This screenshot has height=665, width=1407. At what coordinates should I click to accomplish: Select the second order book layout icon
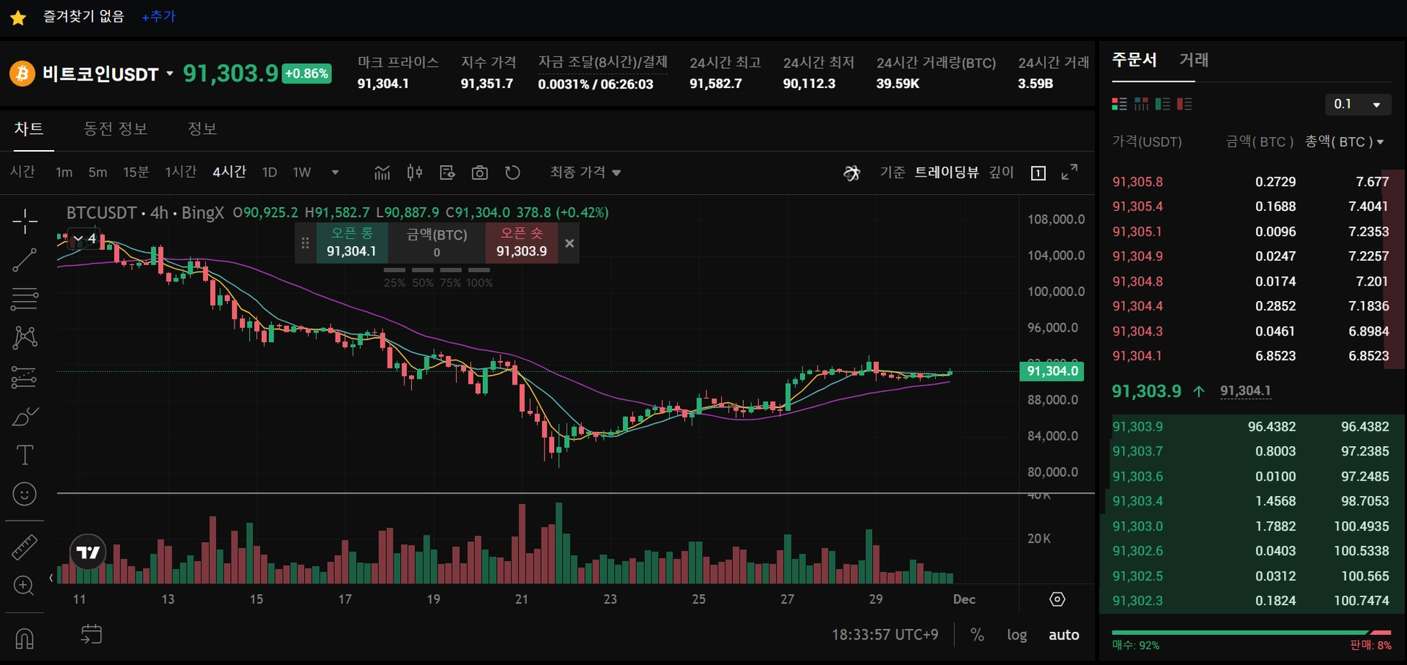click(1141, 104)
